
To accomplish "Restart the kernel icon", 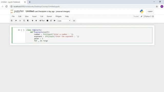I will [x=51, y=21].
